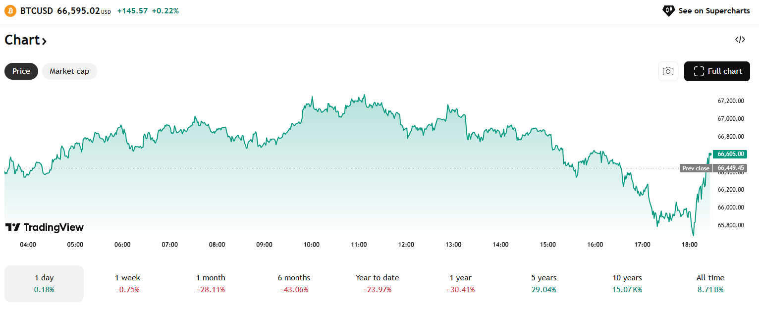
Task: Open the embed code icon
Action: point(740,40)
